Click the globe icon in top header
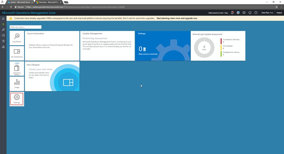284x154 pixels. click(x=238, y=13)
